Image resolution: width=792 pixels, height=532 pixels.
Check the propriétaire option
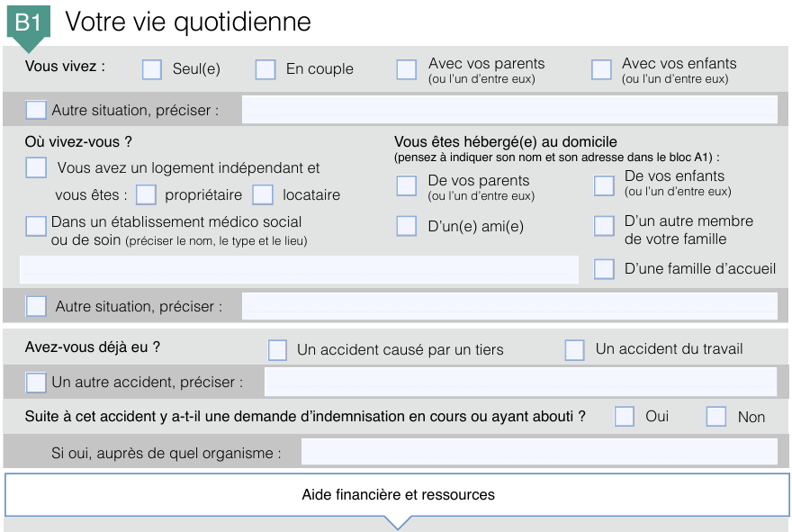pyautogui.click(x=146, y=195)
